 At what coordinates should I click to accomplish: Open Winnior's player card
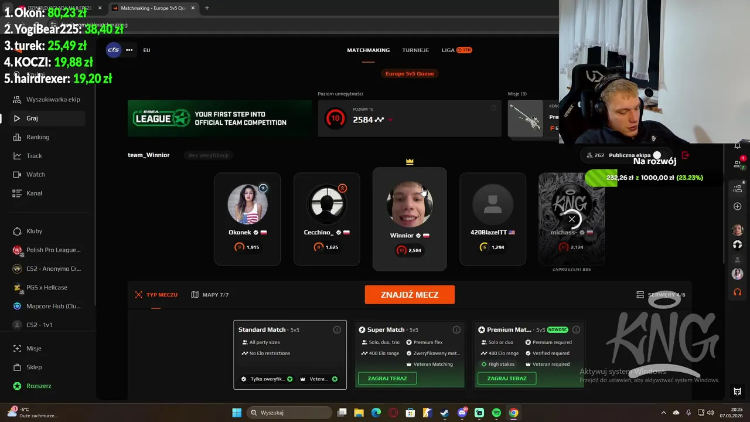tap(410, 219)
